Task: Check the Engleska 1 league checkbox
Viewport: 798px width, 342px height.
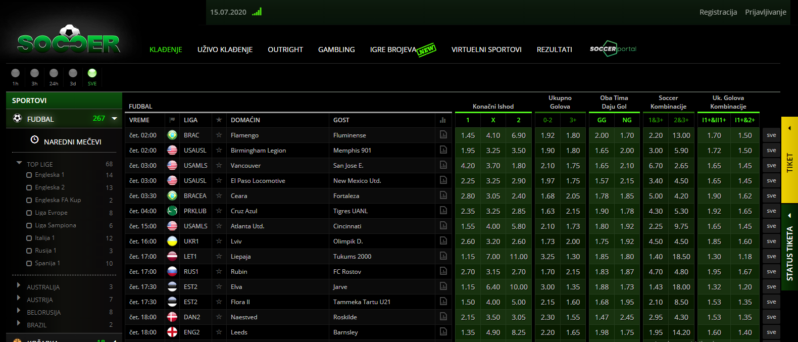Action: coord(29,175)
